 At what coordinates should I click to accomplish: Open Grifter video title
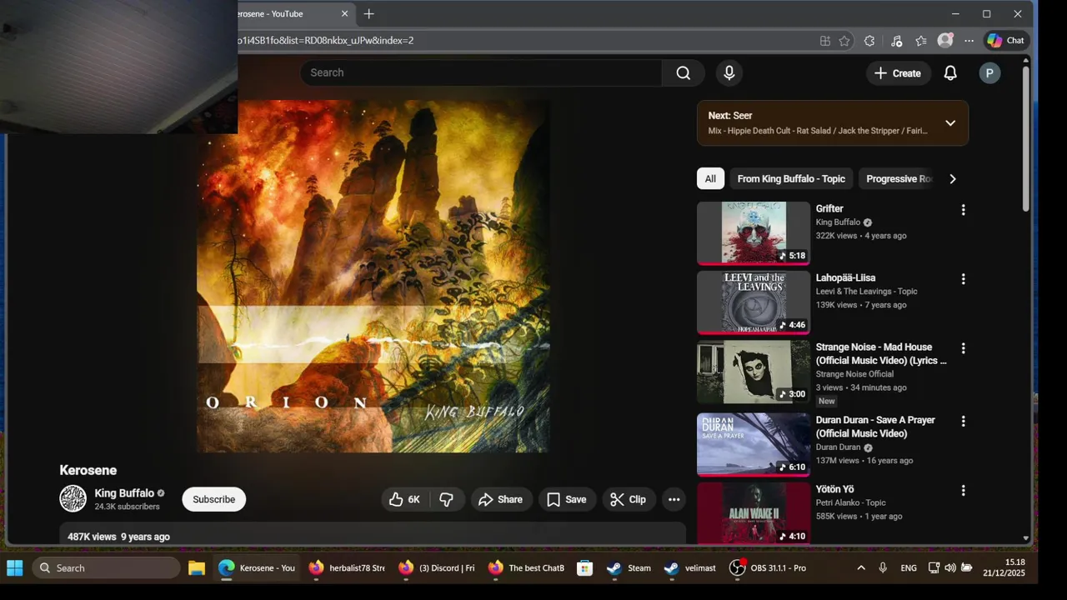point(829,208)
